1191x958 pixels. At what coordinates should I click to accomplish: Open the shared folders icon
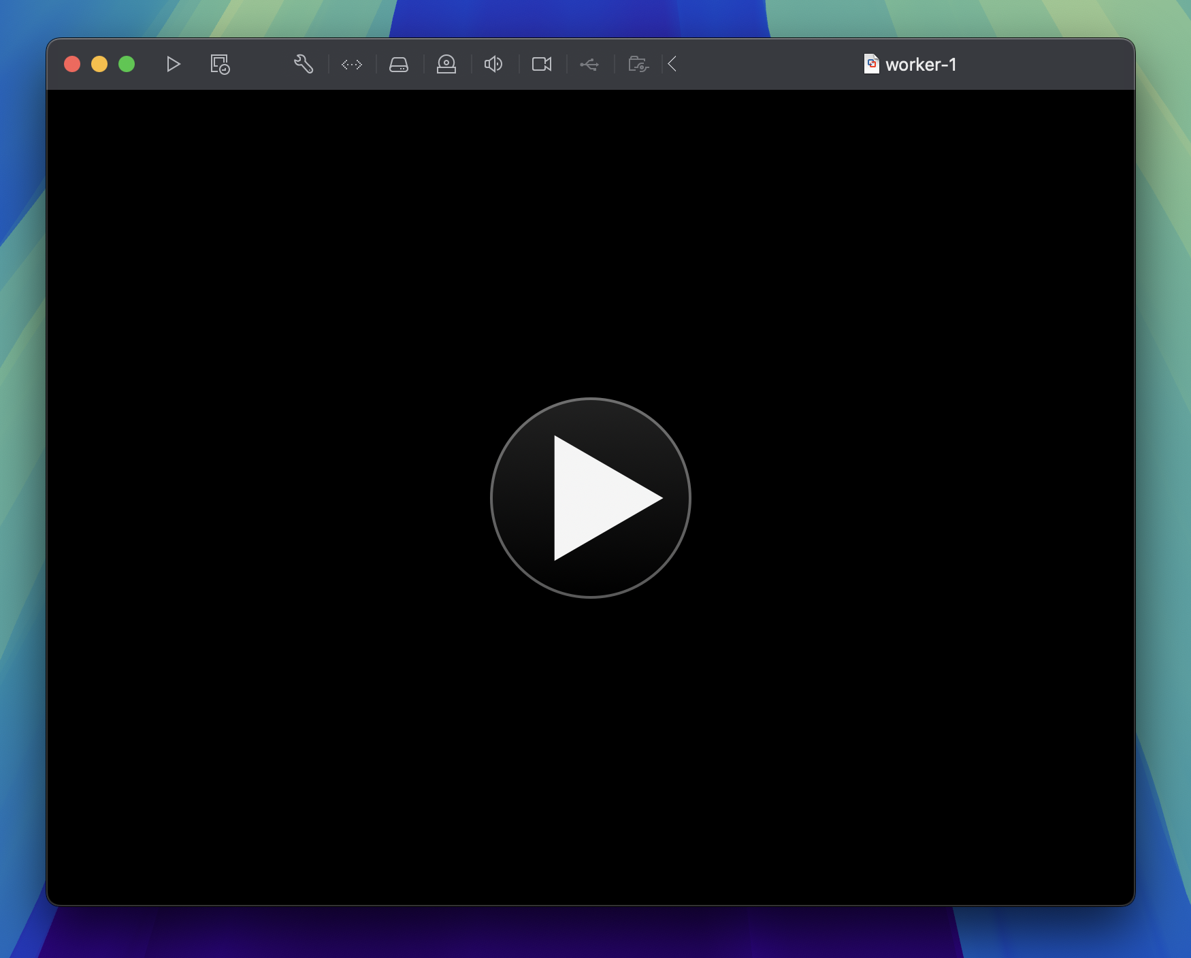click(638, 65)
